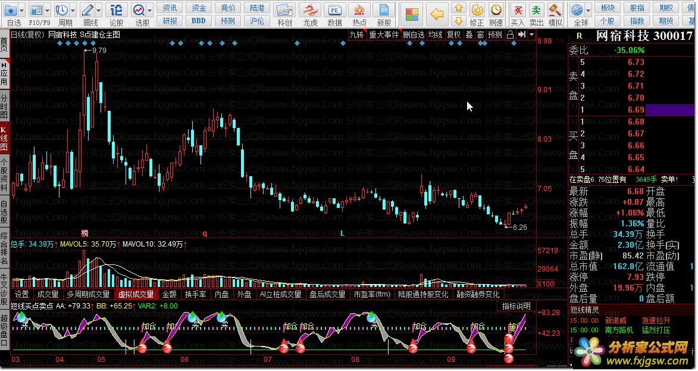Toggle 预测 in the chart toolbar
698x371 pixels.
point(494,35)
